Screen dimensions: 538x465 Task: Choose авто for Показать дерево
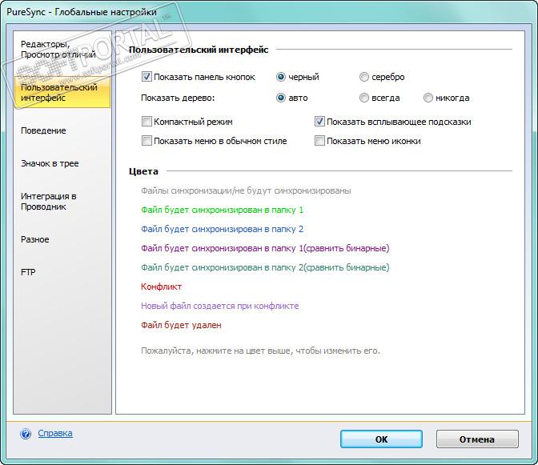click(281, 98)
